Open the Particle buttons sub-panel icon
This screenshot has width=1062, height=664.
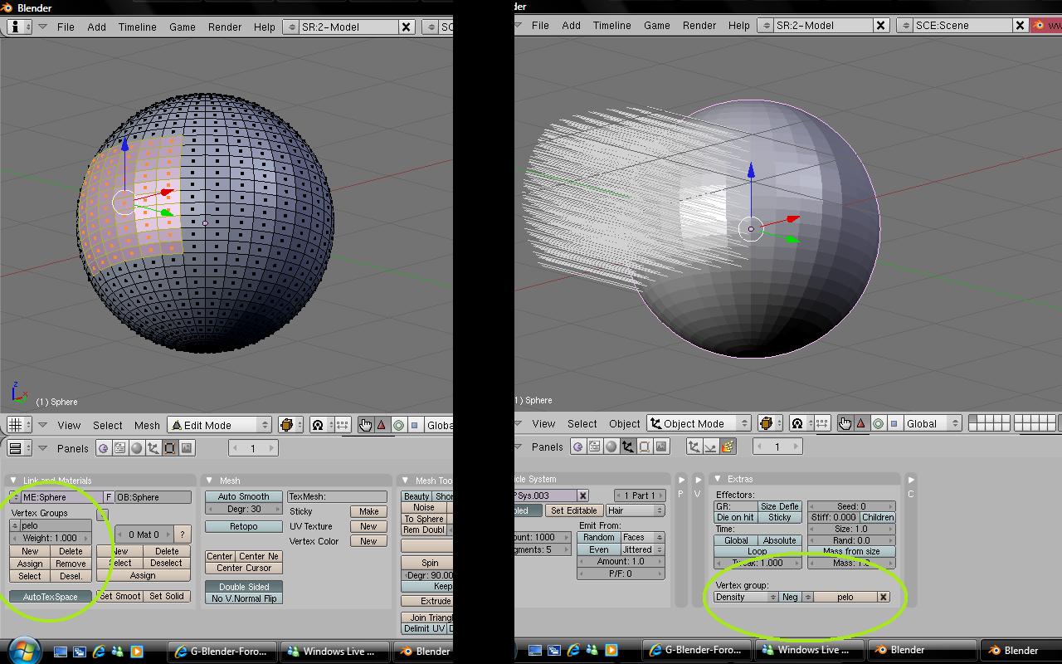(728, 447)
